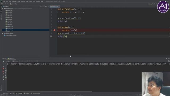Click Step Over in debugger toolbar

23,61
